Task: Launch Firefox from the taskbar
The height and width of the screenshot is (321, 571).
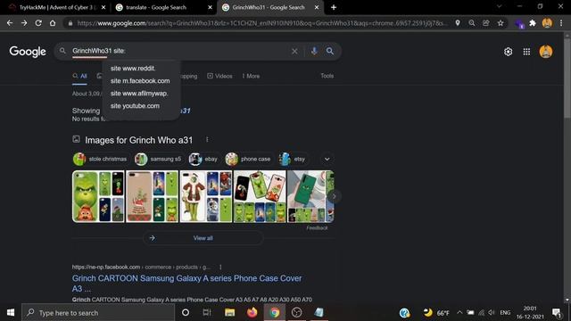Action: point(252,312)
